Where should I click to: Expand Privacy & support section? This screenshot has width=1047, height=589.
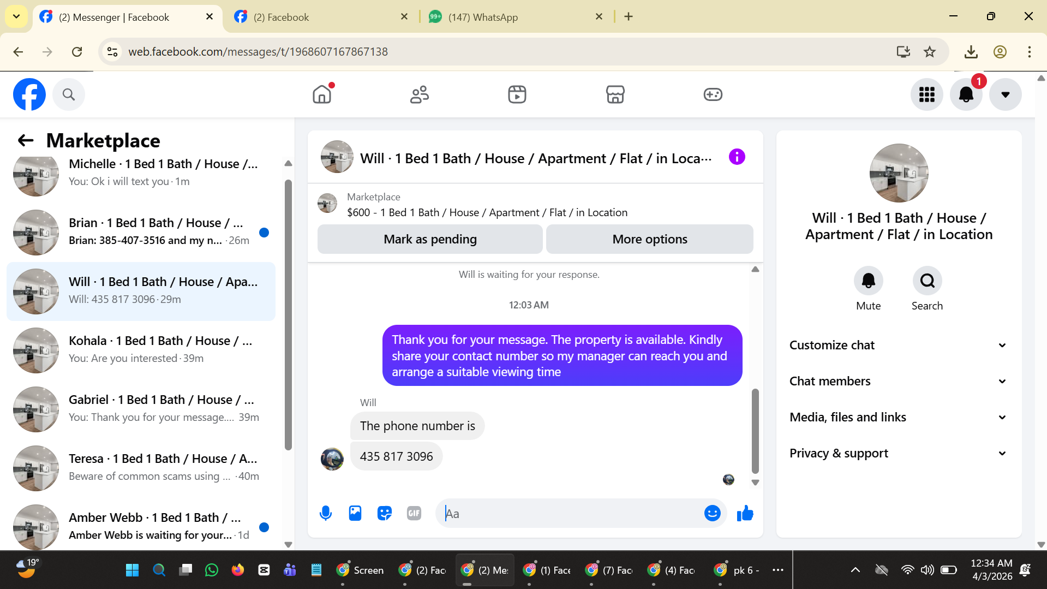pos(899,453)
